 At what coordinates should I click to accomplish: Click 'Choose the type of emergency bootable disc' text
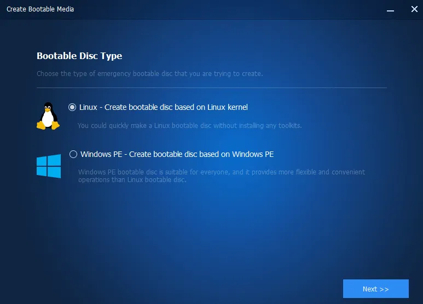point(150,74)
